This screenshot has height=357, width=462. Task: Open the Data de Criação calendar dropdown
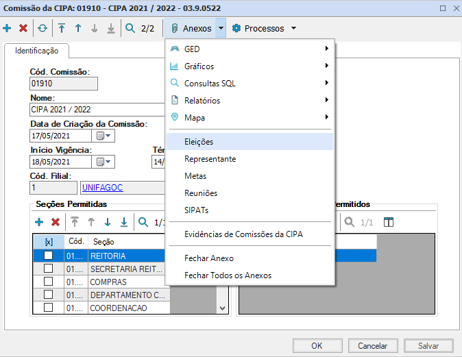pyautogui.click(x=104, y=136)
